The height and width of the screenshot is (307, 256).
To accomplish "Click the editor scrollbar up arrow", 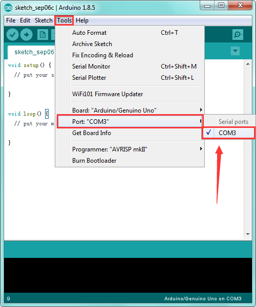I will [x=248, y=64].
